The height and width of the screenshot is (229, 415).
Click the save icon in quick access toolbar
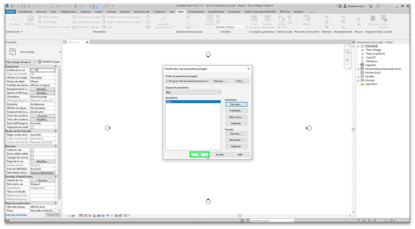(23, 6)
